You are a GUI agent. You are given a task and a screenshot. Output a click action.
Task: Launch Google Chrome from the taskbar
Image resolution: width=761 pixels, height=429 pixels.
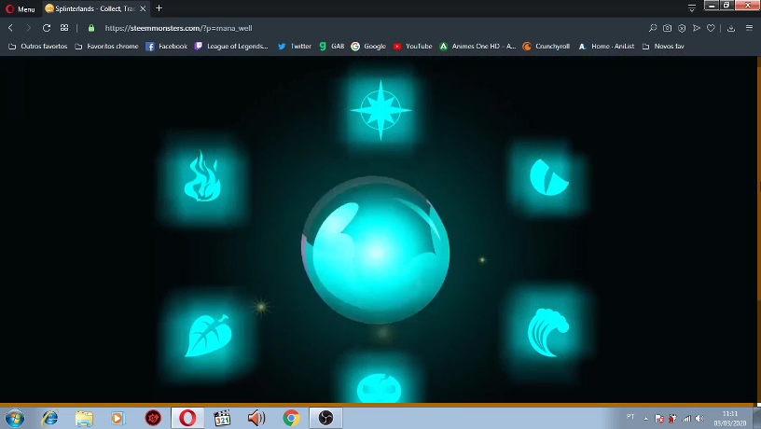[x=291, y=418]
